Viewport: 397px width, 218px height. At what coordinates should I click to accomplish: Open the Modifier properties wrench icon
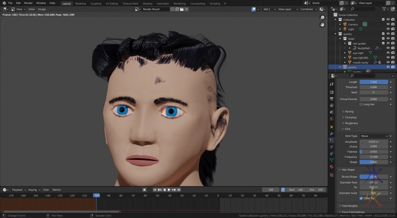click(331, 133)
